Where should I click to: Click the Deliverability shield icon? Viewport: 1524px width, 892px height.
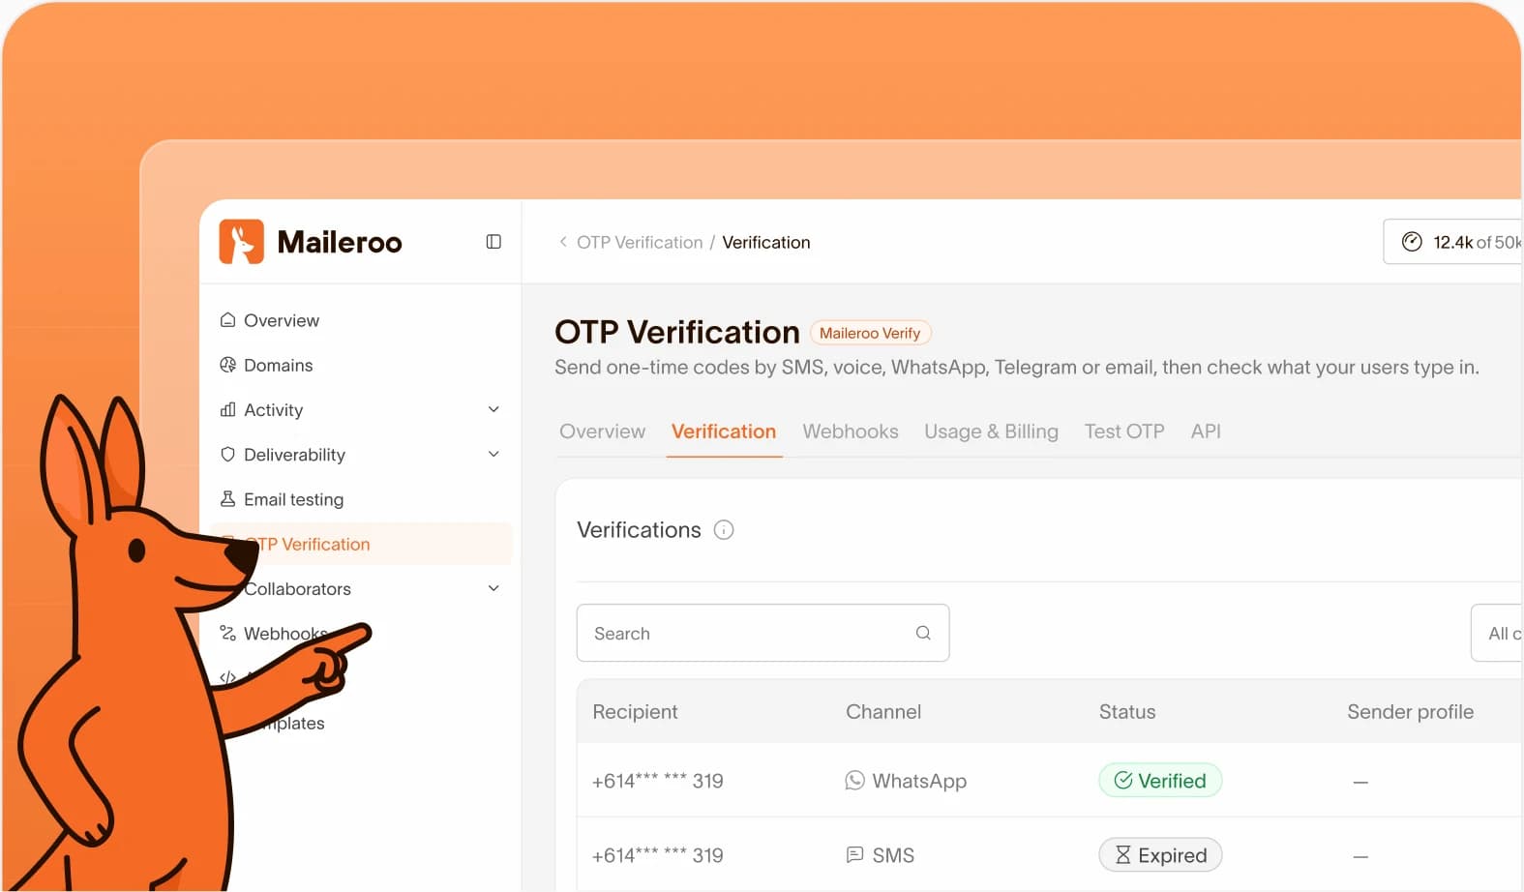tap(227, 455)
